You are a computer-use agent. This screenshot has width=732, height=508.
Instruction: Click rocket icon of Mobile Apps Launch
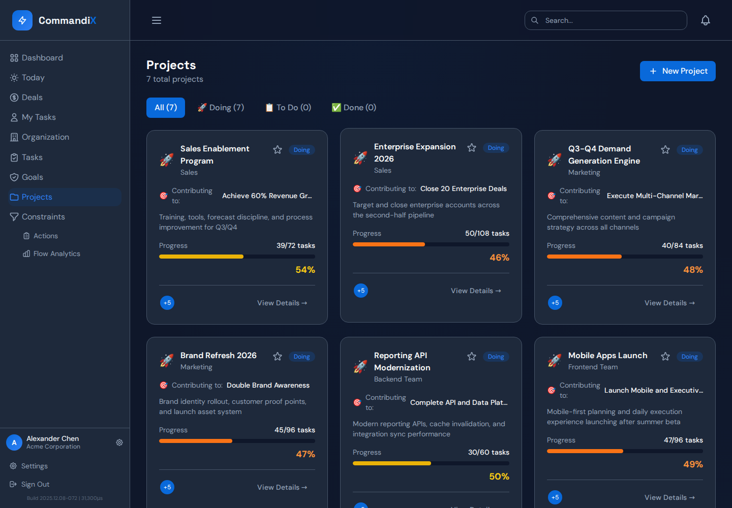coord(555,361)
